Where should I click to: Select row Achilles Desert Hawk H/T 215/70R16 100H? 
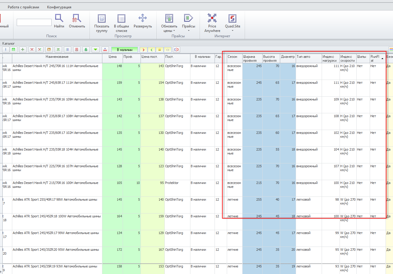pyautogui.click(x=196, y=188)
